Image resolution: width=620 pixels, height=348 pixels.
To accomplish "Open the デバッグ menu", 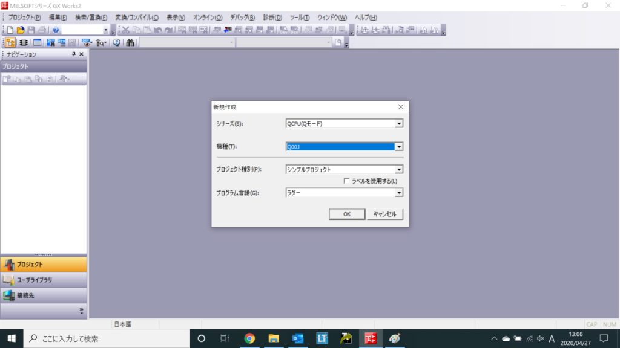I will pyautogui.click(x=242, y=18).
